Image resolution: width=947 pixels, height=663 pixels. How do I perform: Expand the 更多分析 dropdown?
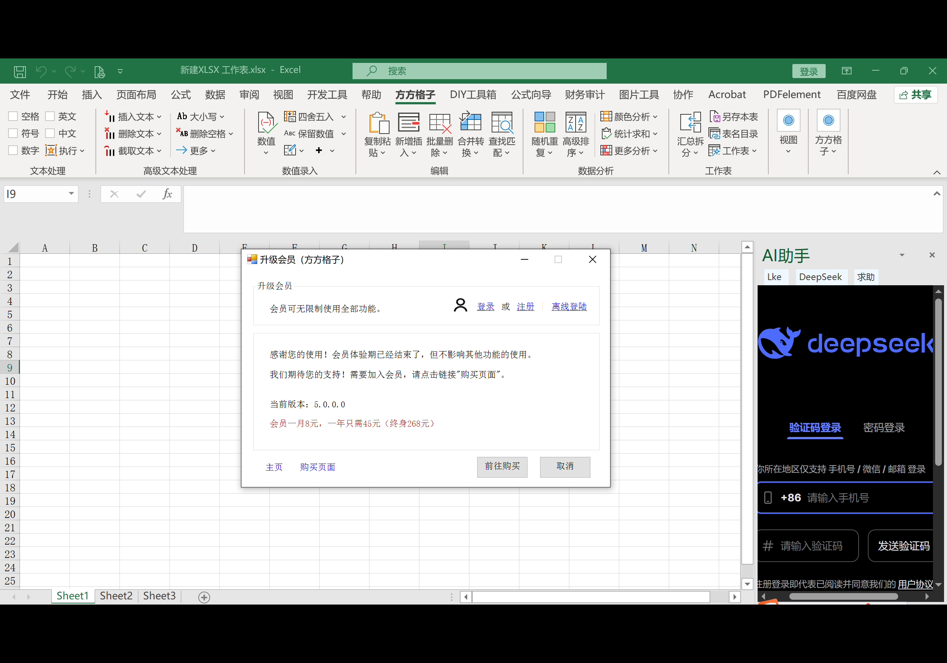654,151
